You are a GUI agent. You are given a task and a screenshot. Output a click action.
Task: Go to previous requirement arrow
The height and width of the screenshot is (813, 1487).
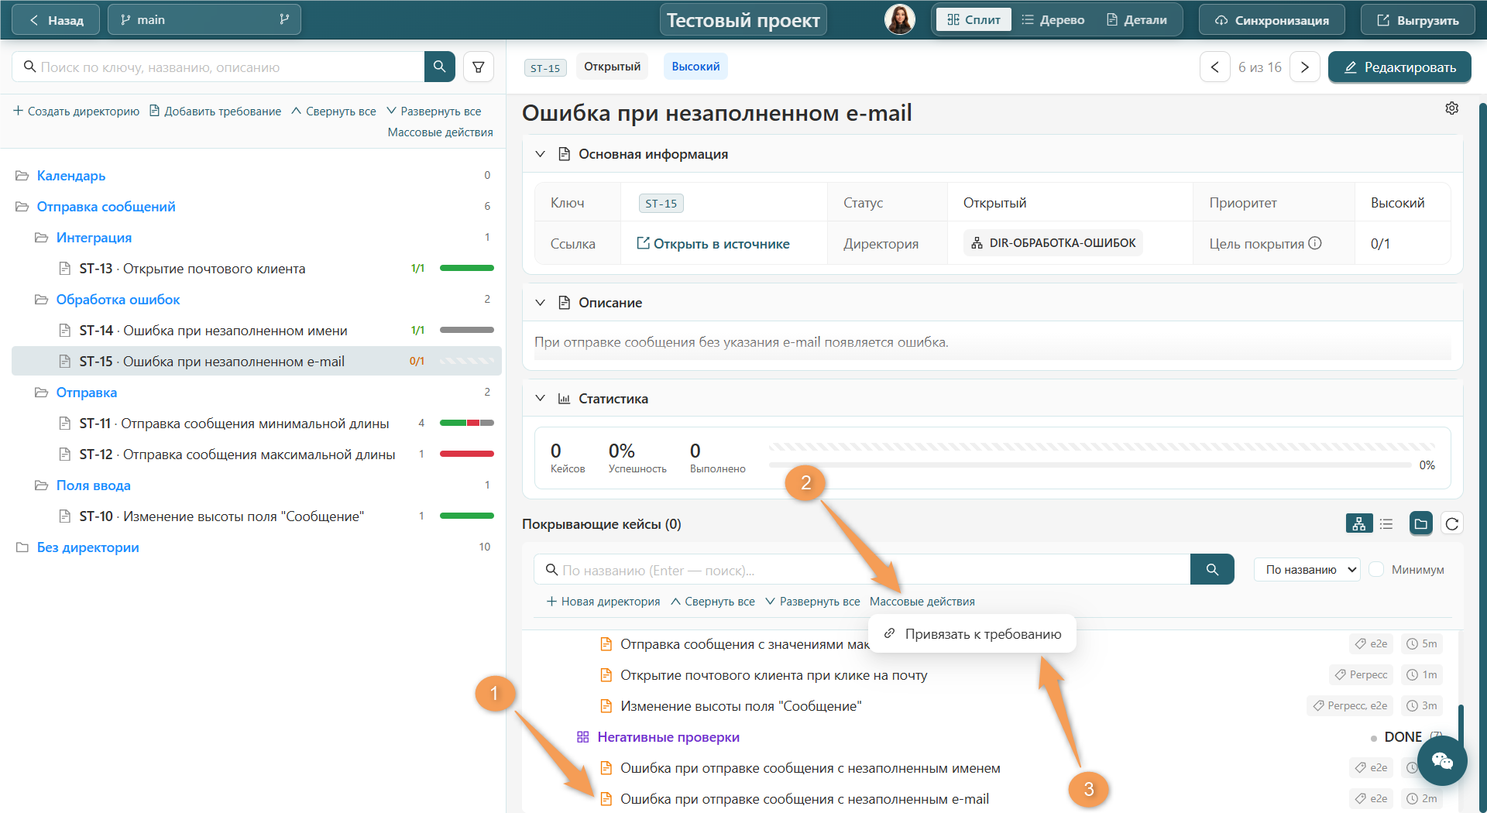1214,67
